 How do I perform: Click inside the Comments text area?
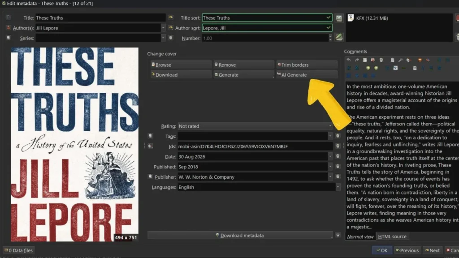pos(403,156)
